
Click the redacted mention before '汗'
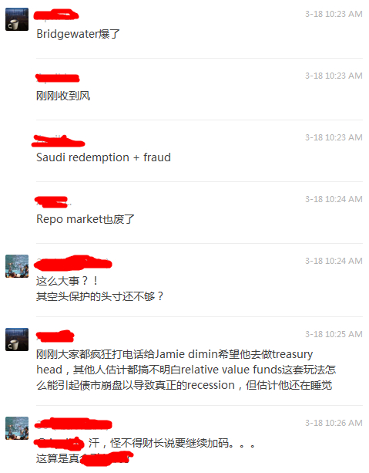pos(59,443)
